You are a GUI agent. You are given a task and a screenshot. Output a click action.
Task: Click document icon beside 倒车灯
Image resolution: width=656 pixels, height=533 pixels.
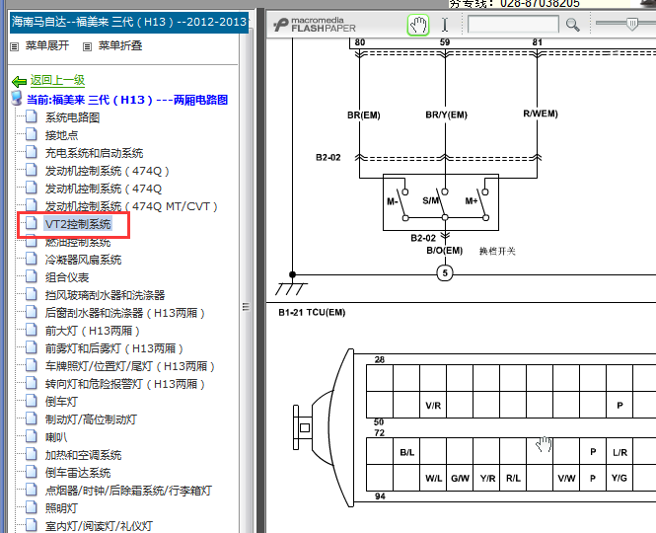[32, 401]
